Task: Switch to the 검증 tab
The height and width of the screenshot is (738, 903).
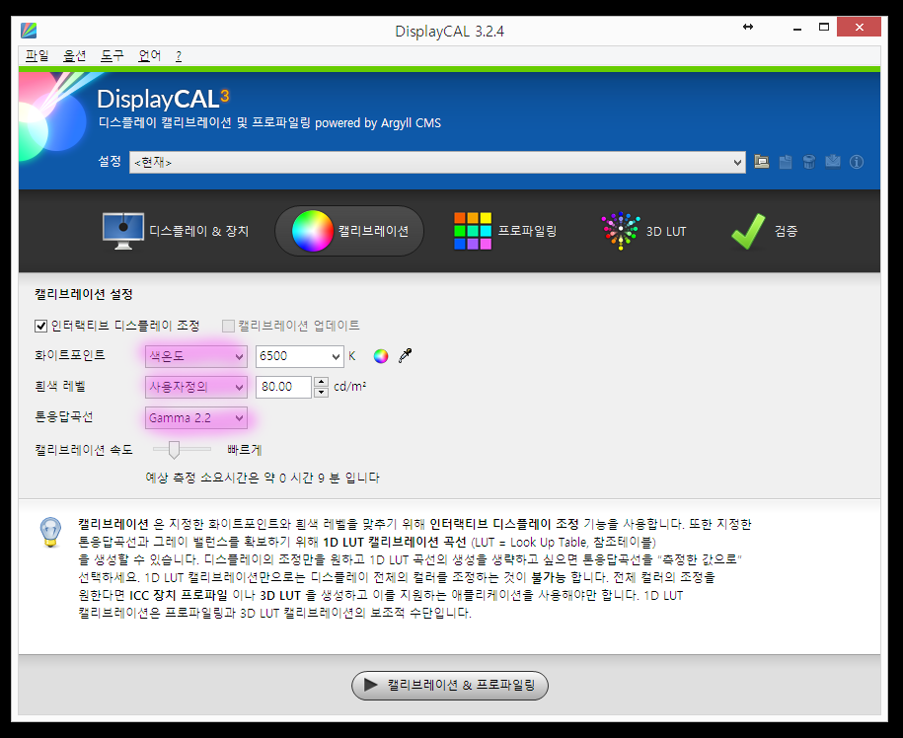Action: click(764, 231)
